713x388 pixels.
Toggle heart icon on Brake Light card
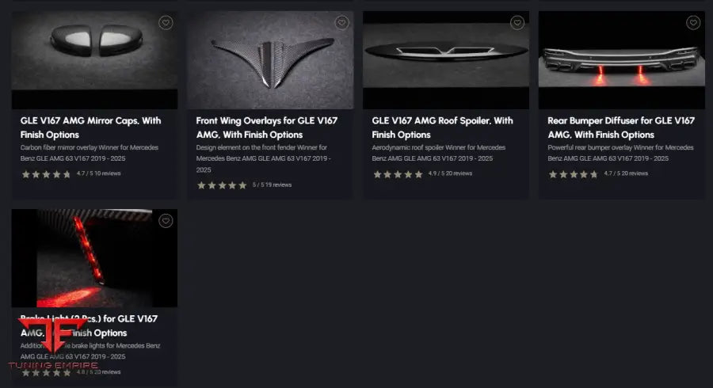click(x=165, y=221)
